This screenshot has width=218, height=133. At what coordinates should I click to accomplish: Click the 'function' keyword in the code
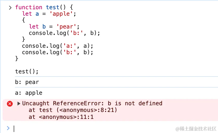tap(29, 7)
